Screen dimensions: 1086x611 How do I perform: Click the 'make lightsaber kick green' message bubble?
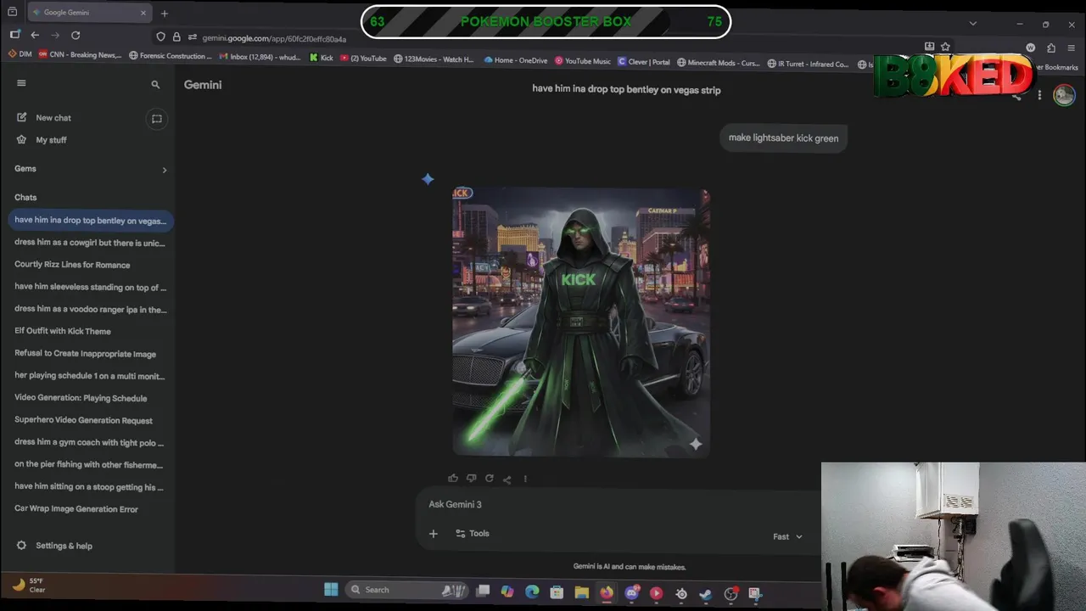tap(783, 138)
